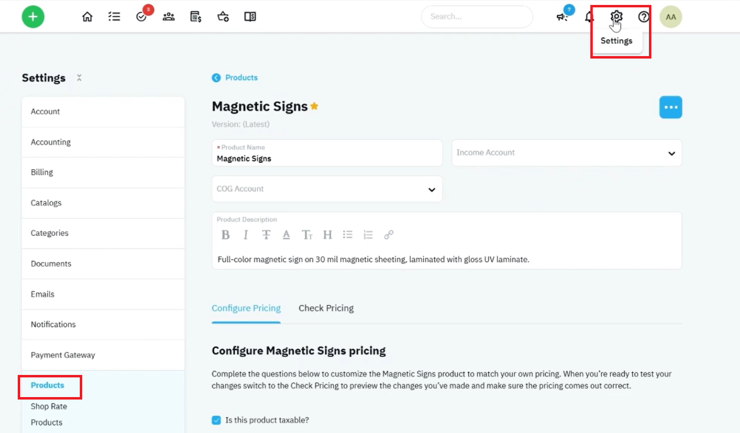The image size is (740, 433).
Task: Select Categories in Settings sidebar
Action: [103, 233]
